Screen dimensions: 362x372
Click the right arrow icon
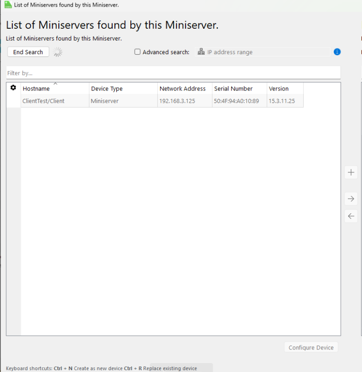(x=351, y=199)
